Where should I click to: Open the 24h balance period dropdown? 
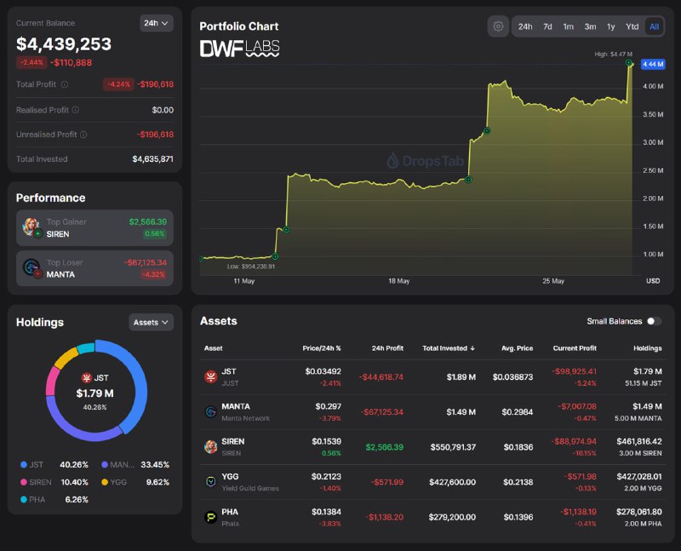[157, 23]
